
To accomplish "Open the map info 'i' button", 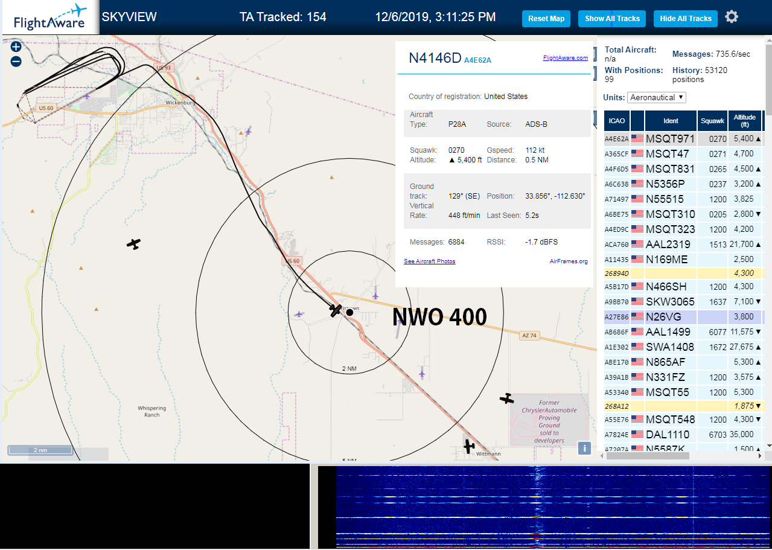I will [584, 448].
